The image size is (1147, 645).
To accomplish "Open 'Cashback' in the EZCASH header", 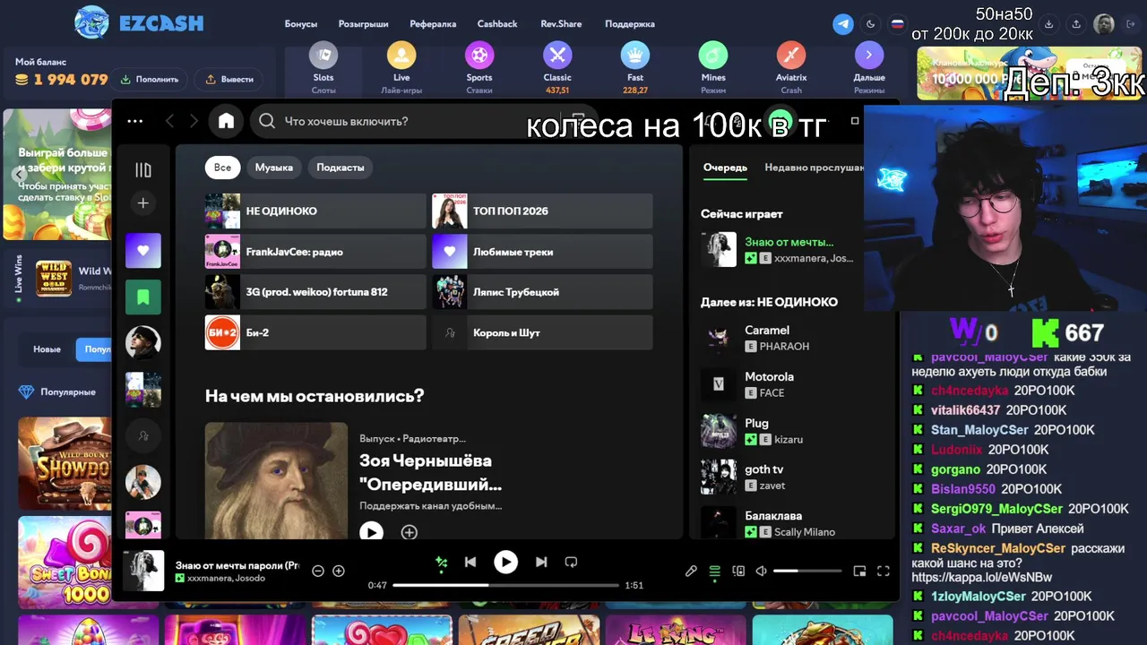I will 497,24.
